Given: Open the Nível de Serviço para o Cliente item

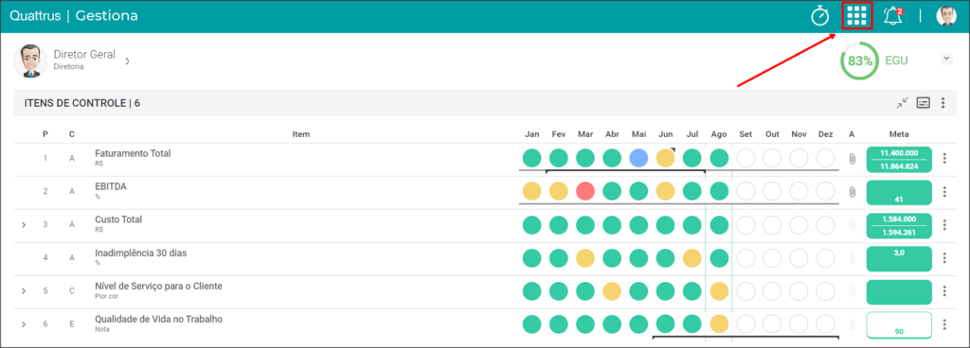Looking at the screenshot, I should click(x=158, y=287).
